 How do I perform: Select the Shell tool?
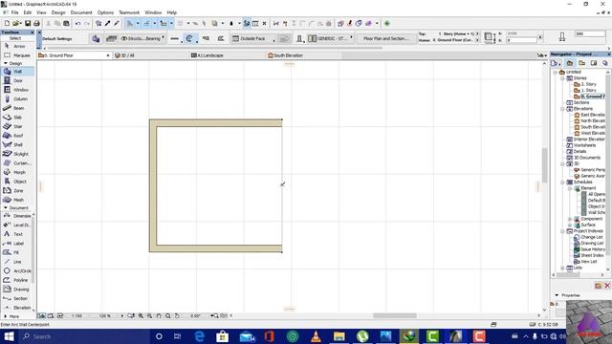(17, 144)
